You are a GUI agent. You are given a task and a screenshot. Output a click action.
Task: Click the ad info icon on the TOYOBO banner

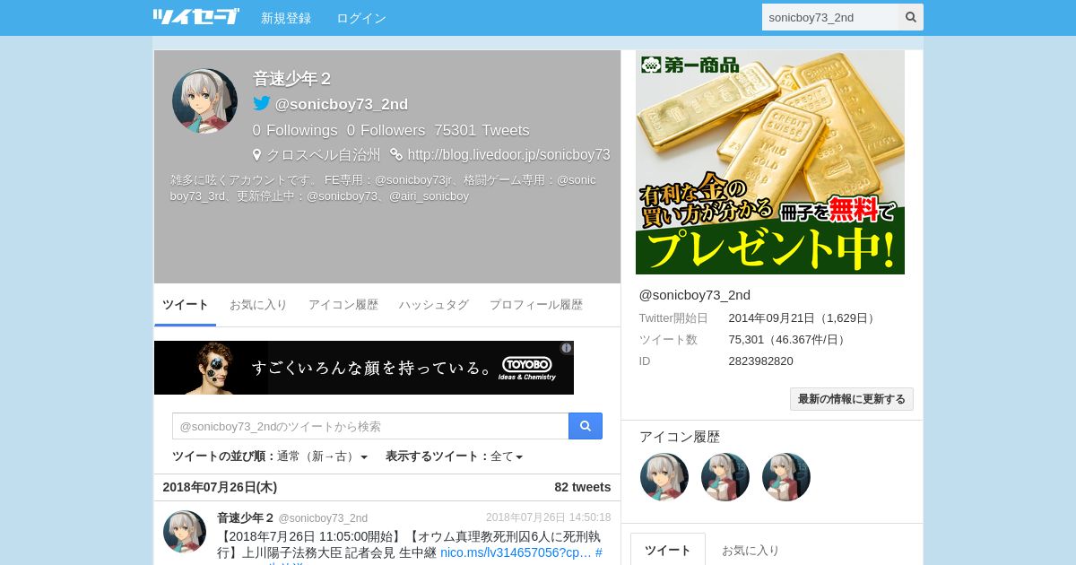click(567, 348)
